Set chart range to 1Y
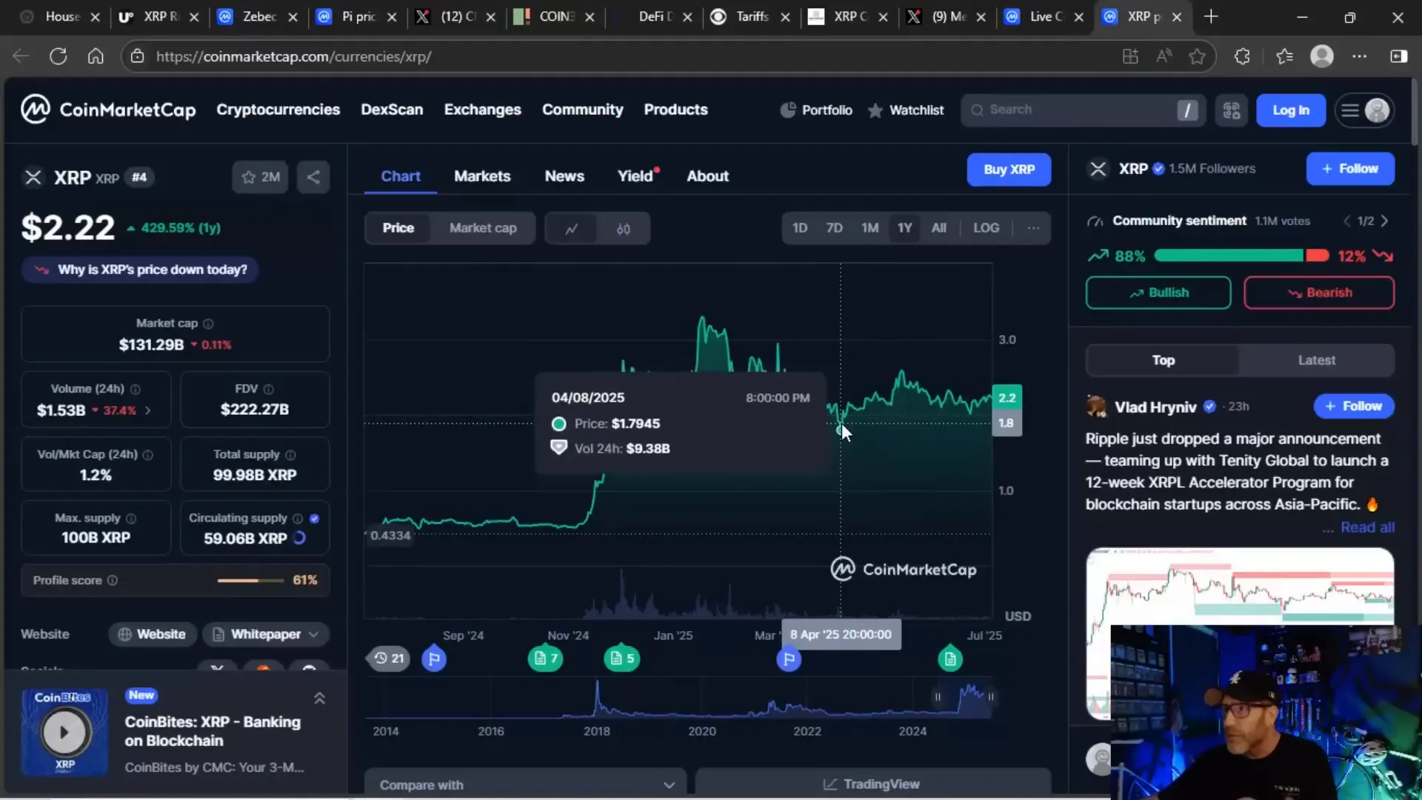Image resolution: width=1422 pixels, height=800 pixels. click(905, 228)
